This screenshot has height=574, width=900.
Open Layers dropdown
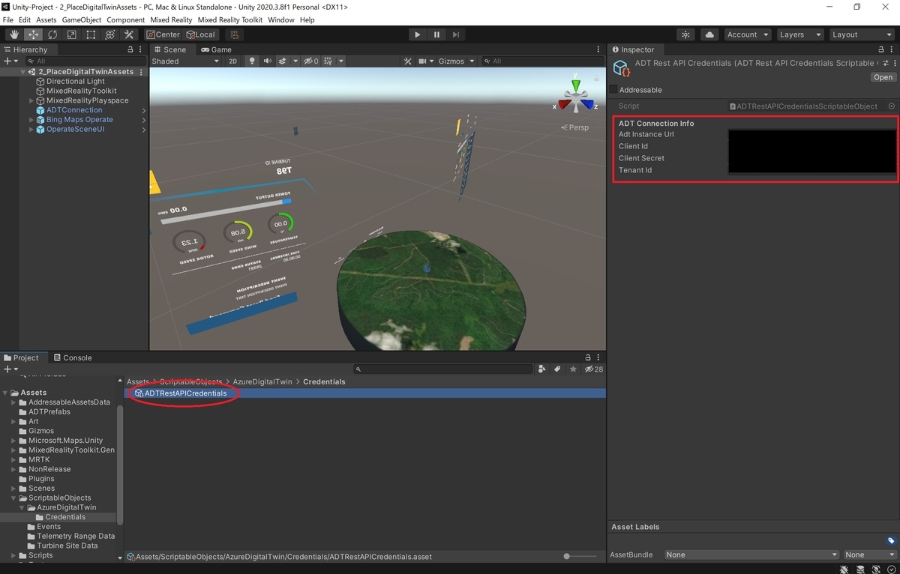coord(799,34)
